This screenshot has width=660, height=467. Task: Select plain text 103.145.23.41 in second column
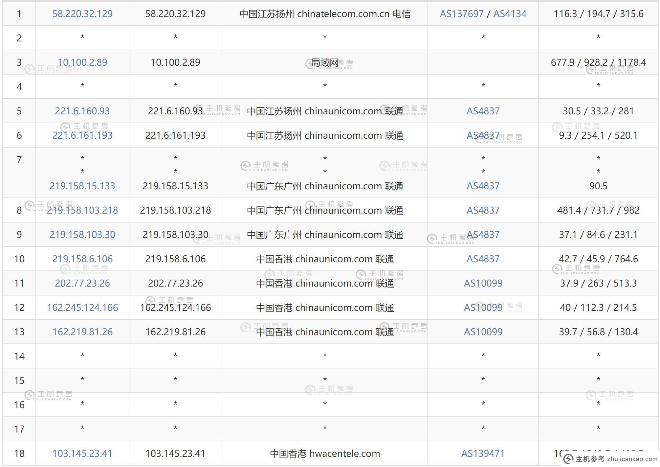(175, 454)
